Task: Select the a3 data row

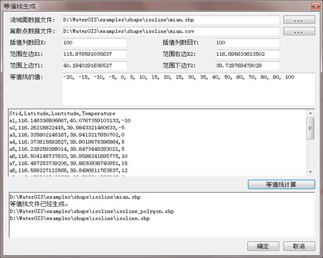Action: tap(67, 135)
